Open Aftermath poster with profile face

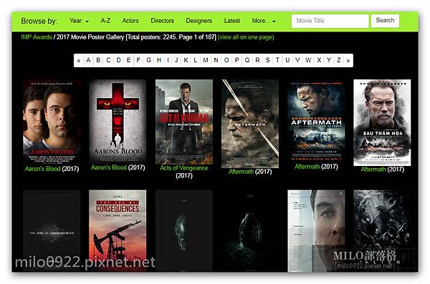click(250, 124)
